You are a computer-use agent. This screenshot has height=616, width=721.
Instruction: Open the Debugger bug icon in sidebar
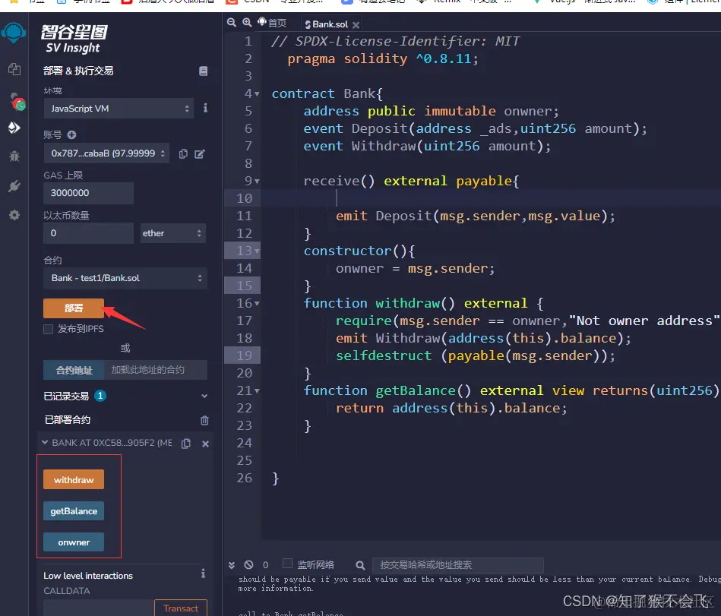(x=14, y=156)
